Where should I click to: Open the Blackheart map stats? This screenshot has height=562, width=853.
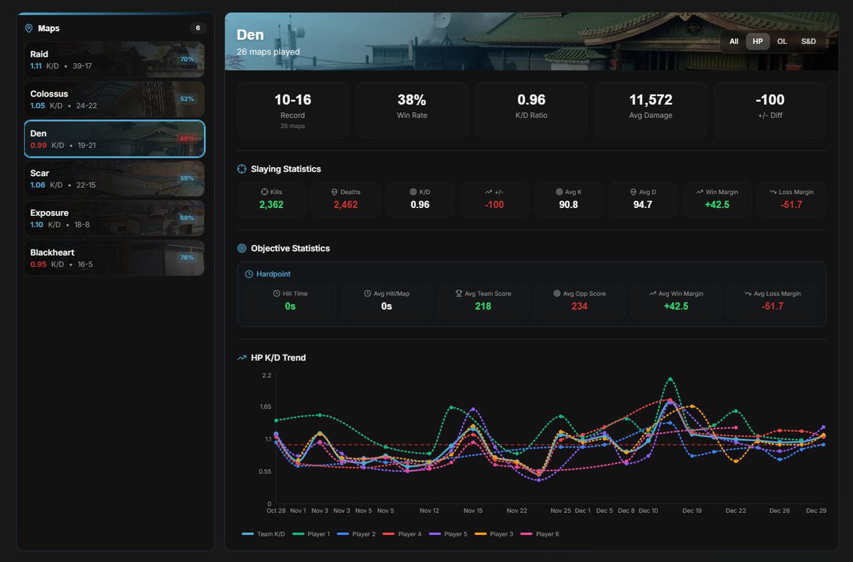coord(114,258)
